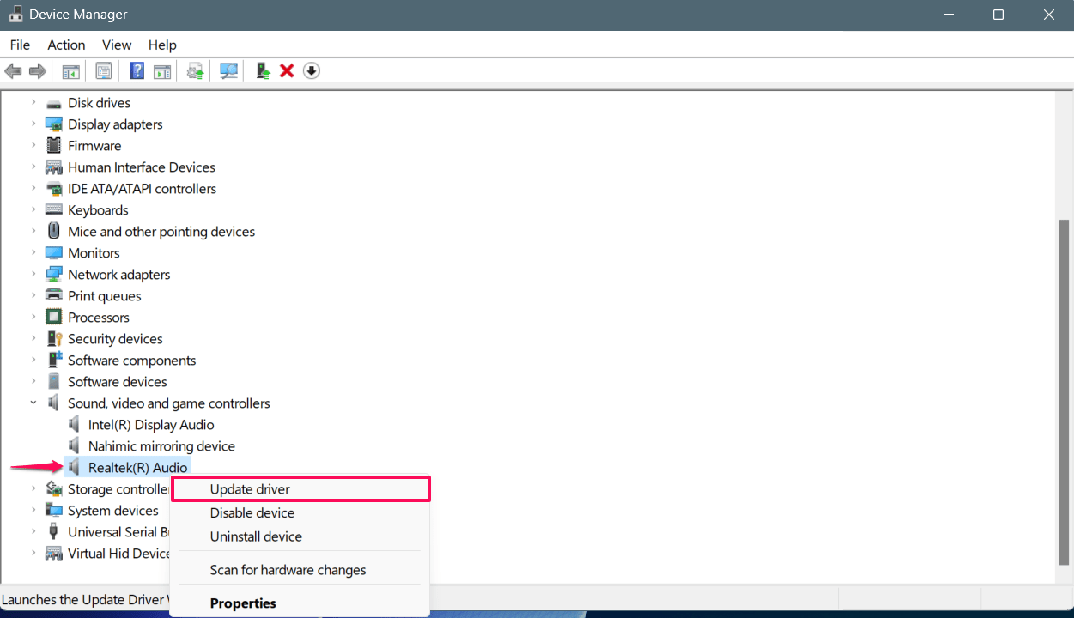Image resolution: width=1074 pixels, height=618 pixels.
Task: Click the Device Manager title bar app icon
Action: [15, 15]
